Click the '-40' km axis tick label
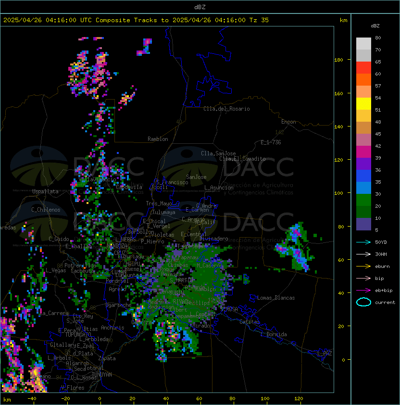This screenshot has height=405, width=400. [x=32, y=399]
